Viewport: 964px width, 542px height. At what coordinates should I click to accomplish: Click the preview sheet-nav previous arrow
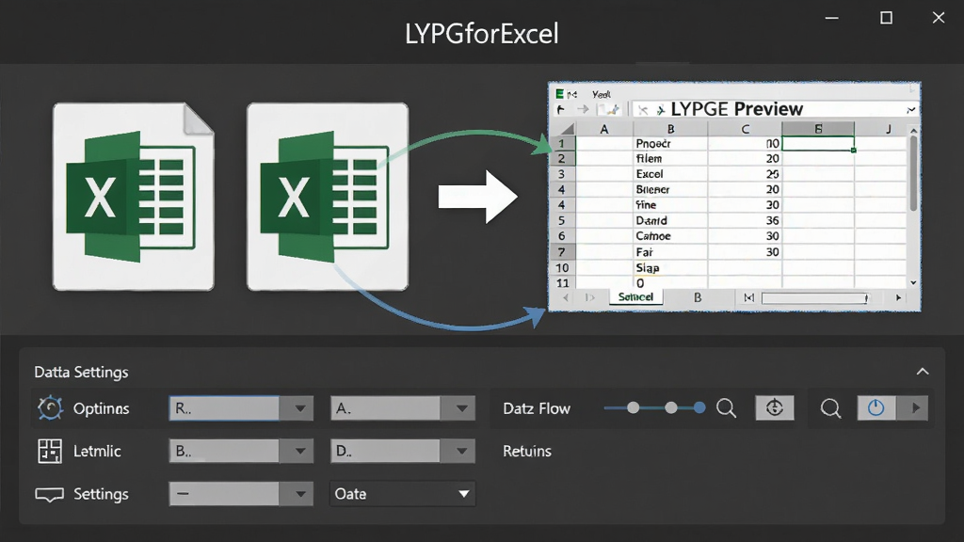coord(565,297)
